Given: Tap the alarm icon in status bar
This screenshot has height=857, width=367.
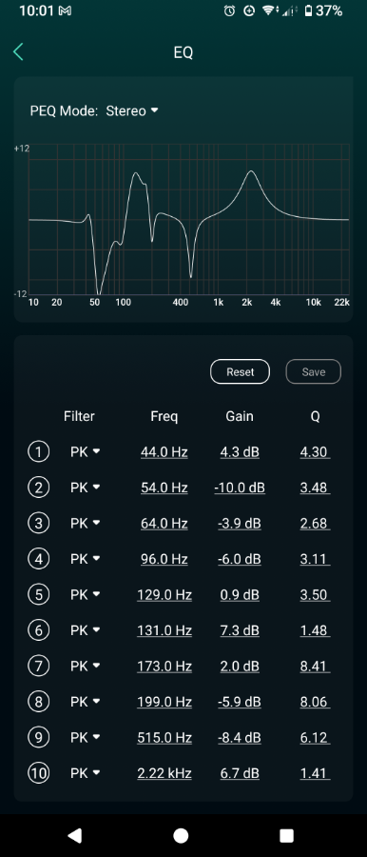Looking at the screenshot, I should coord(229,10).
